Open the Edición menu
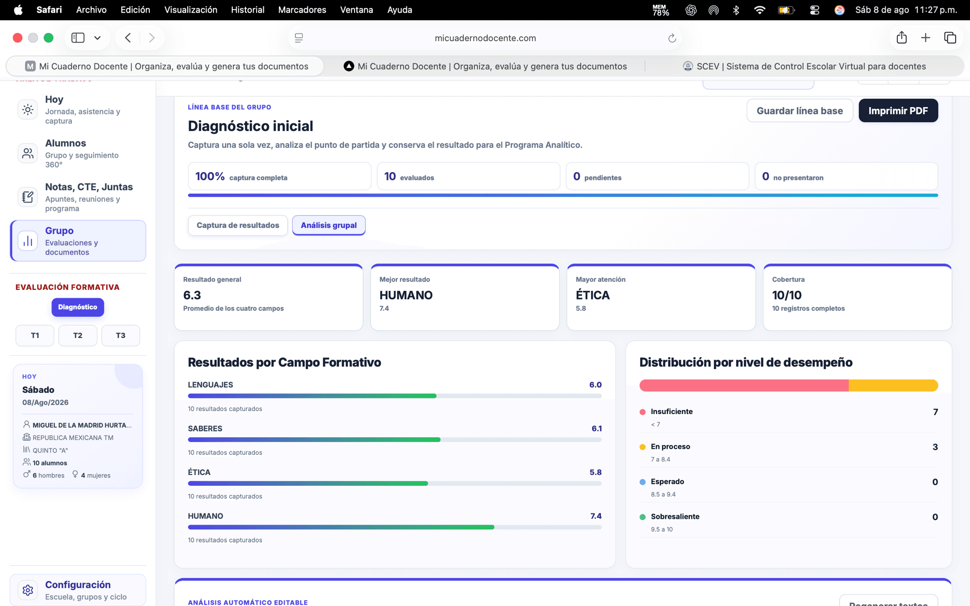Image resolution: width=970 pixels, height=606 pixels. tap(135, 10)
